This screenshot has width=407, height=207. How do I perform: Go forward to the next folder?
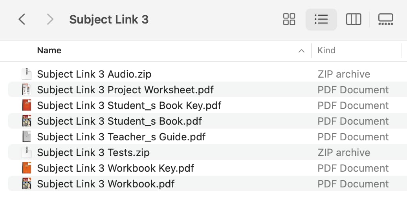point(50,20)
